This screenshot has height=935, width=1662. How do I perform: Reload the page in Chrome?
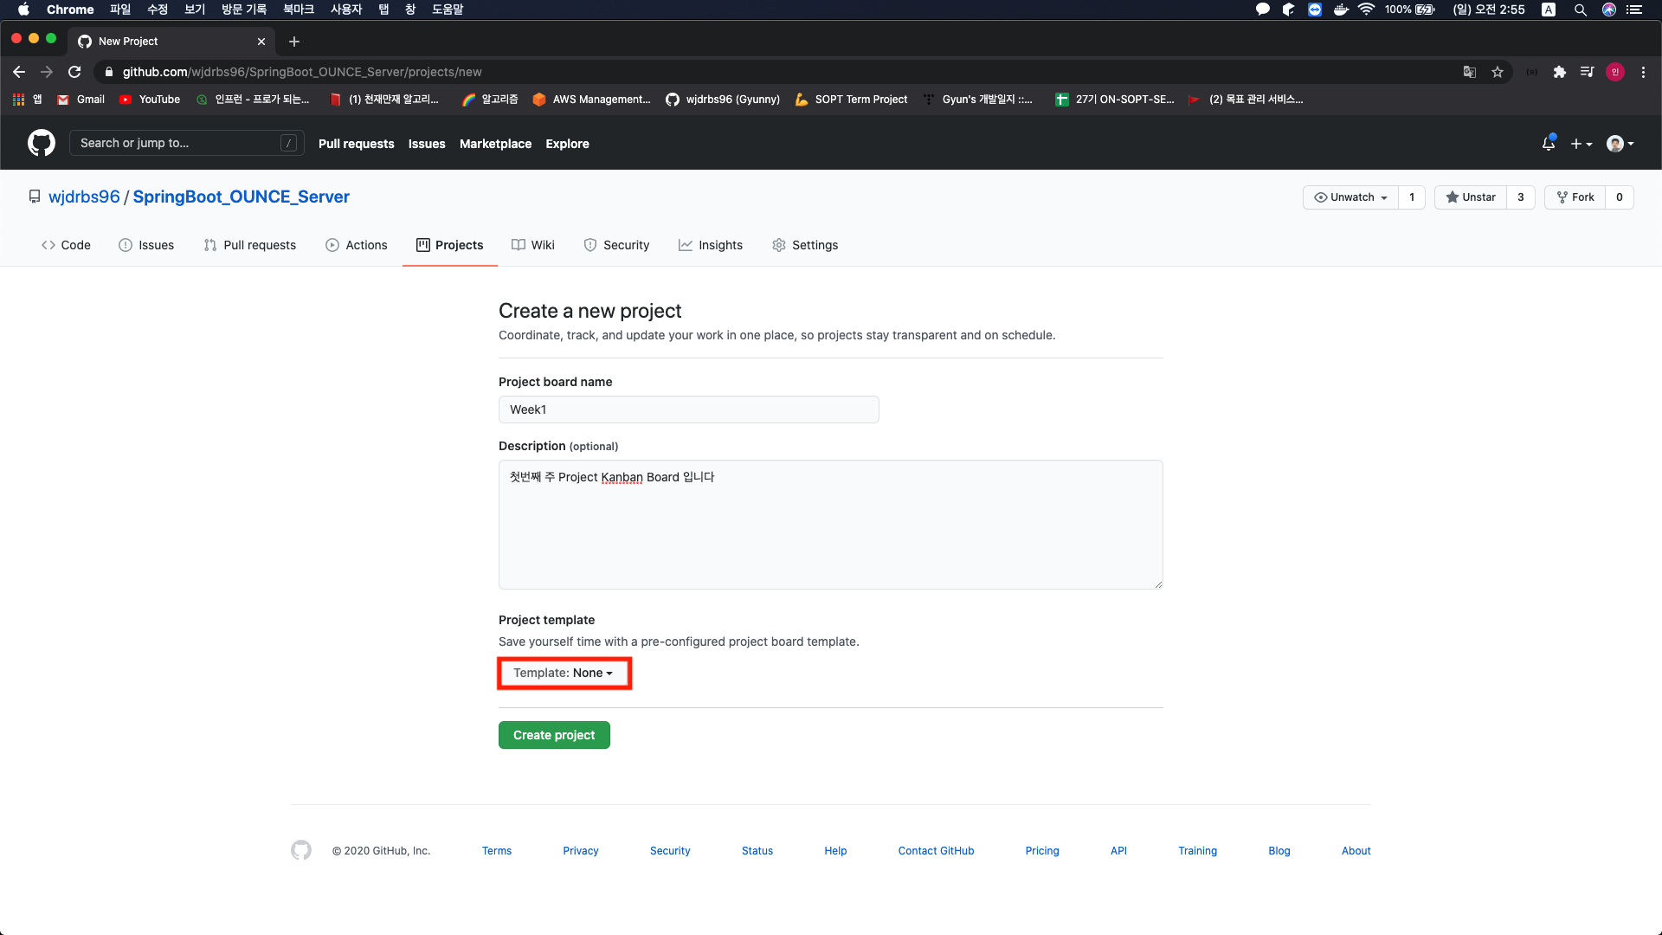[x=74, y=72]
